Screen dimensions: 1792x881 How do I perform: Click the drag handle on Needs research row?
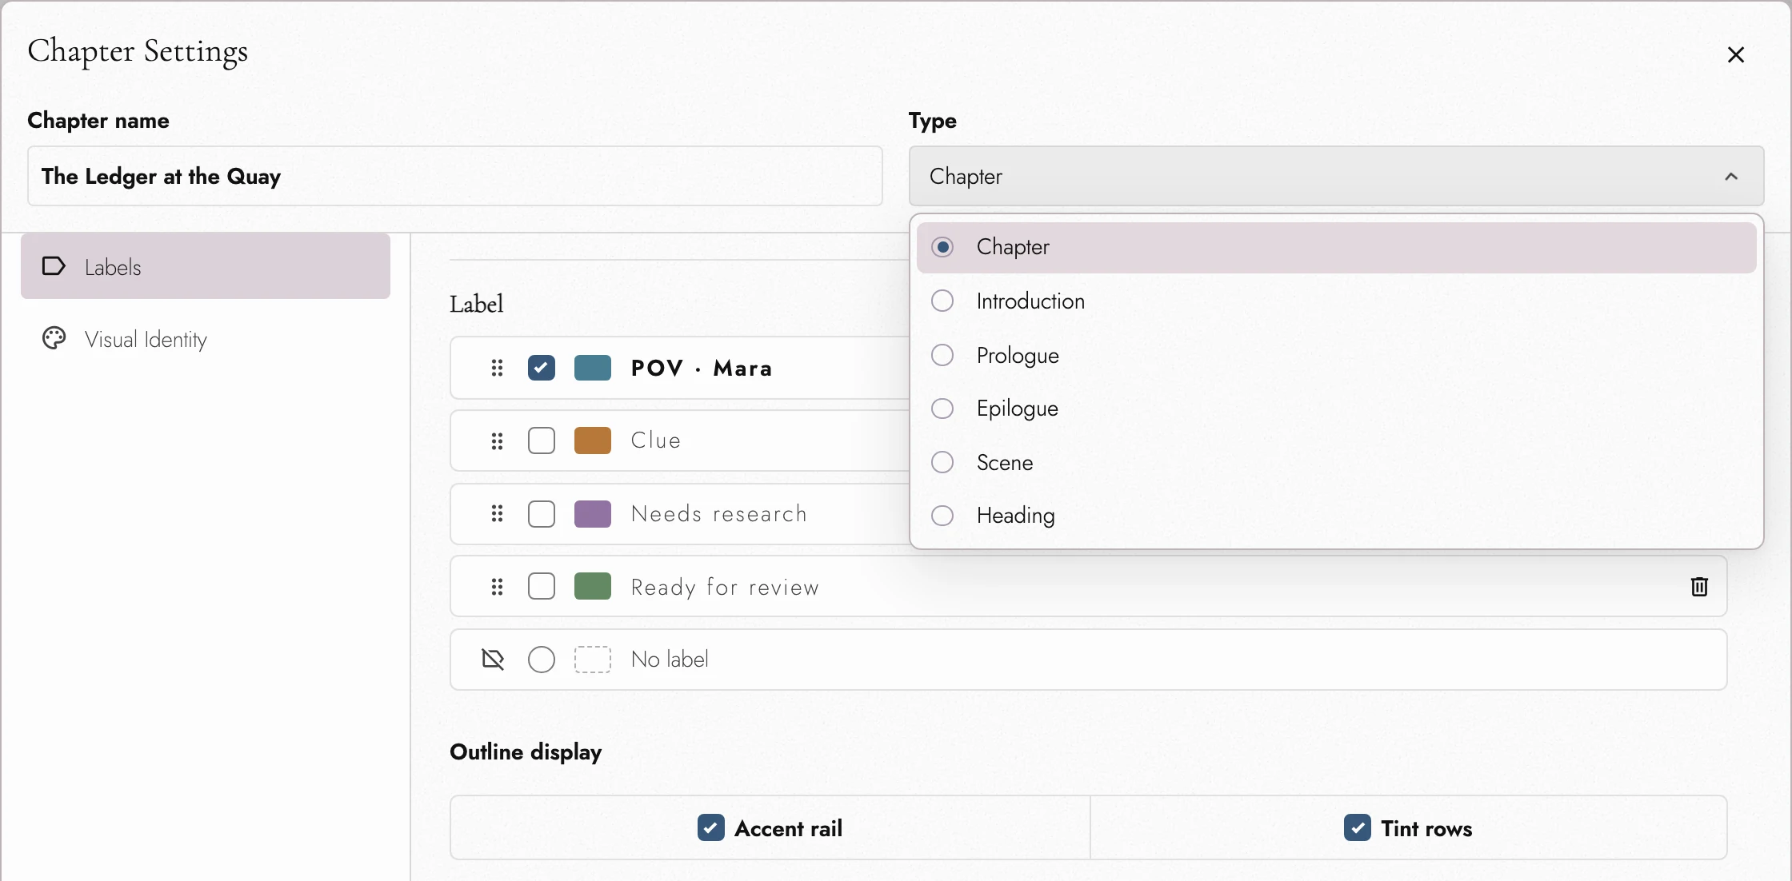pyautogui.click(x=497, y=513)
